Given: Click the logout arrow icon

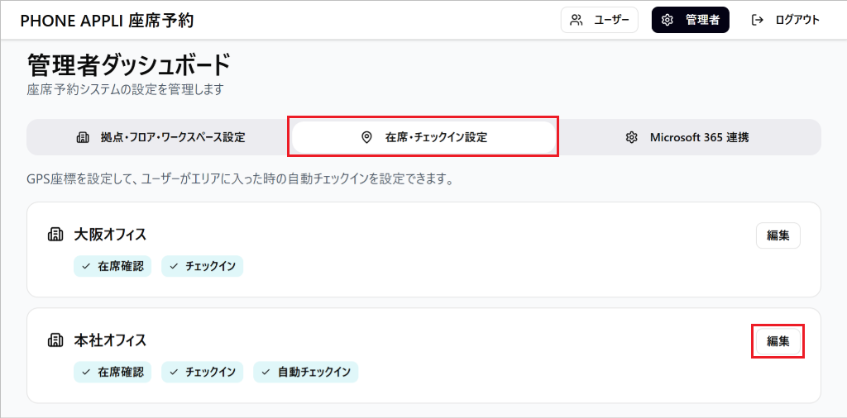Looking at the screenshot, I should [758, 20].
